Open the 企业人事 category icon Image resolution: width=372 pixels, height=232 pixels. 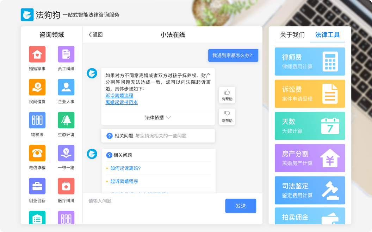[x=66, y=87]
